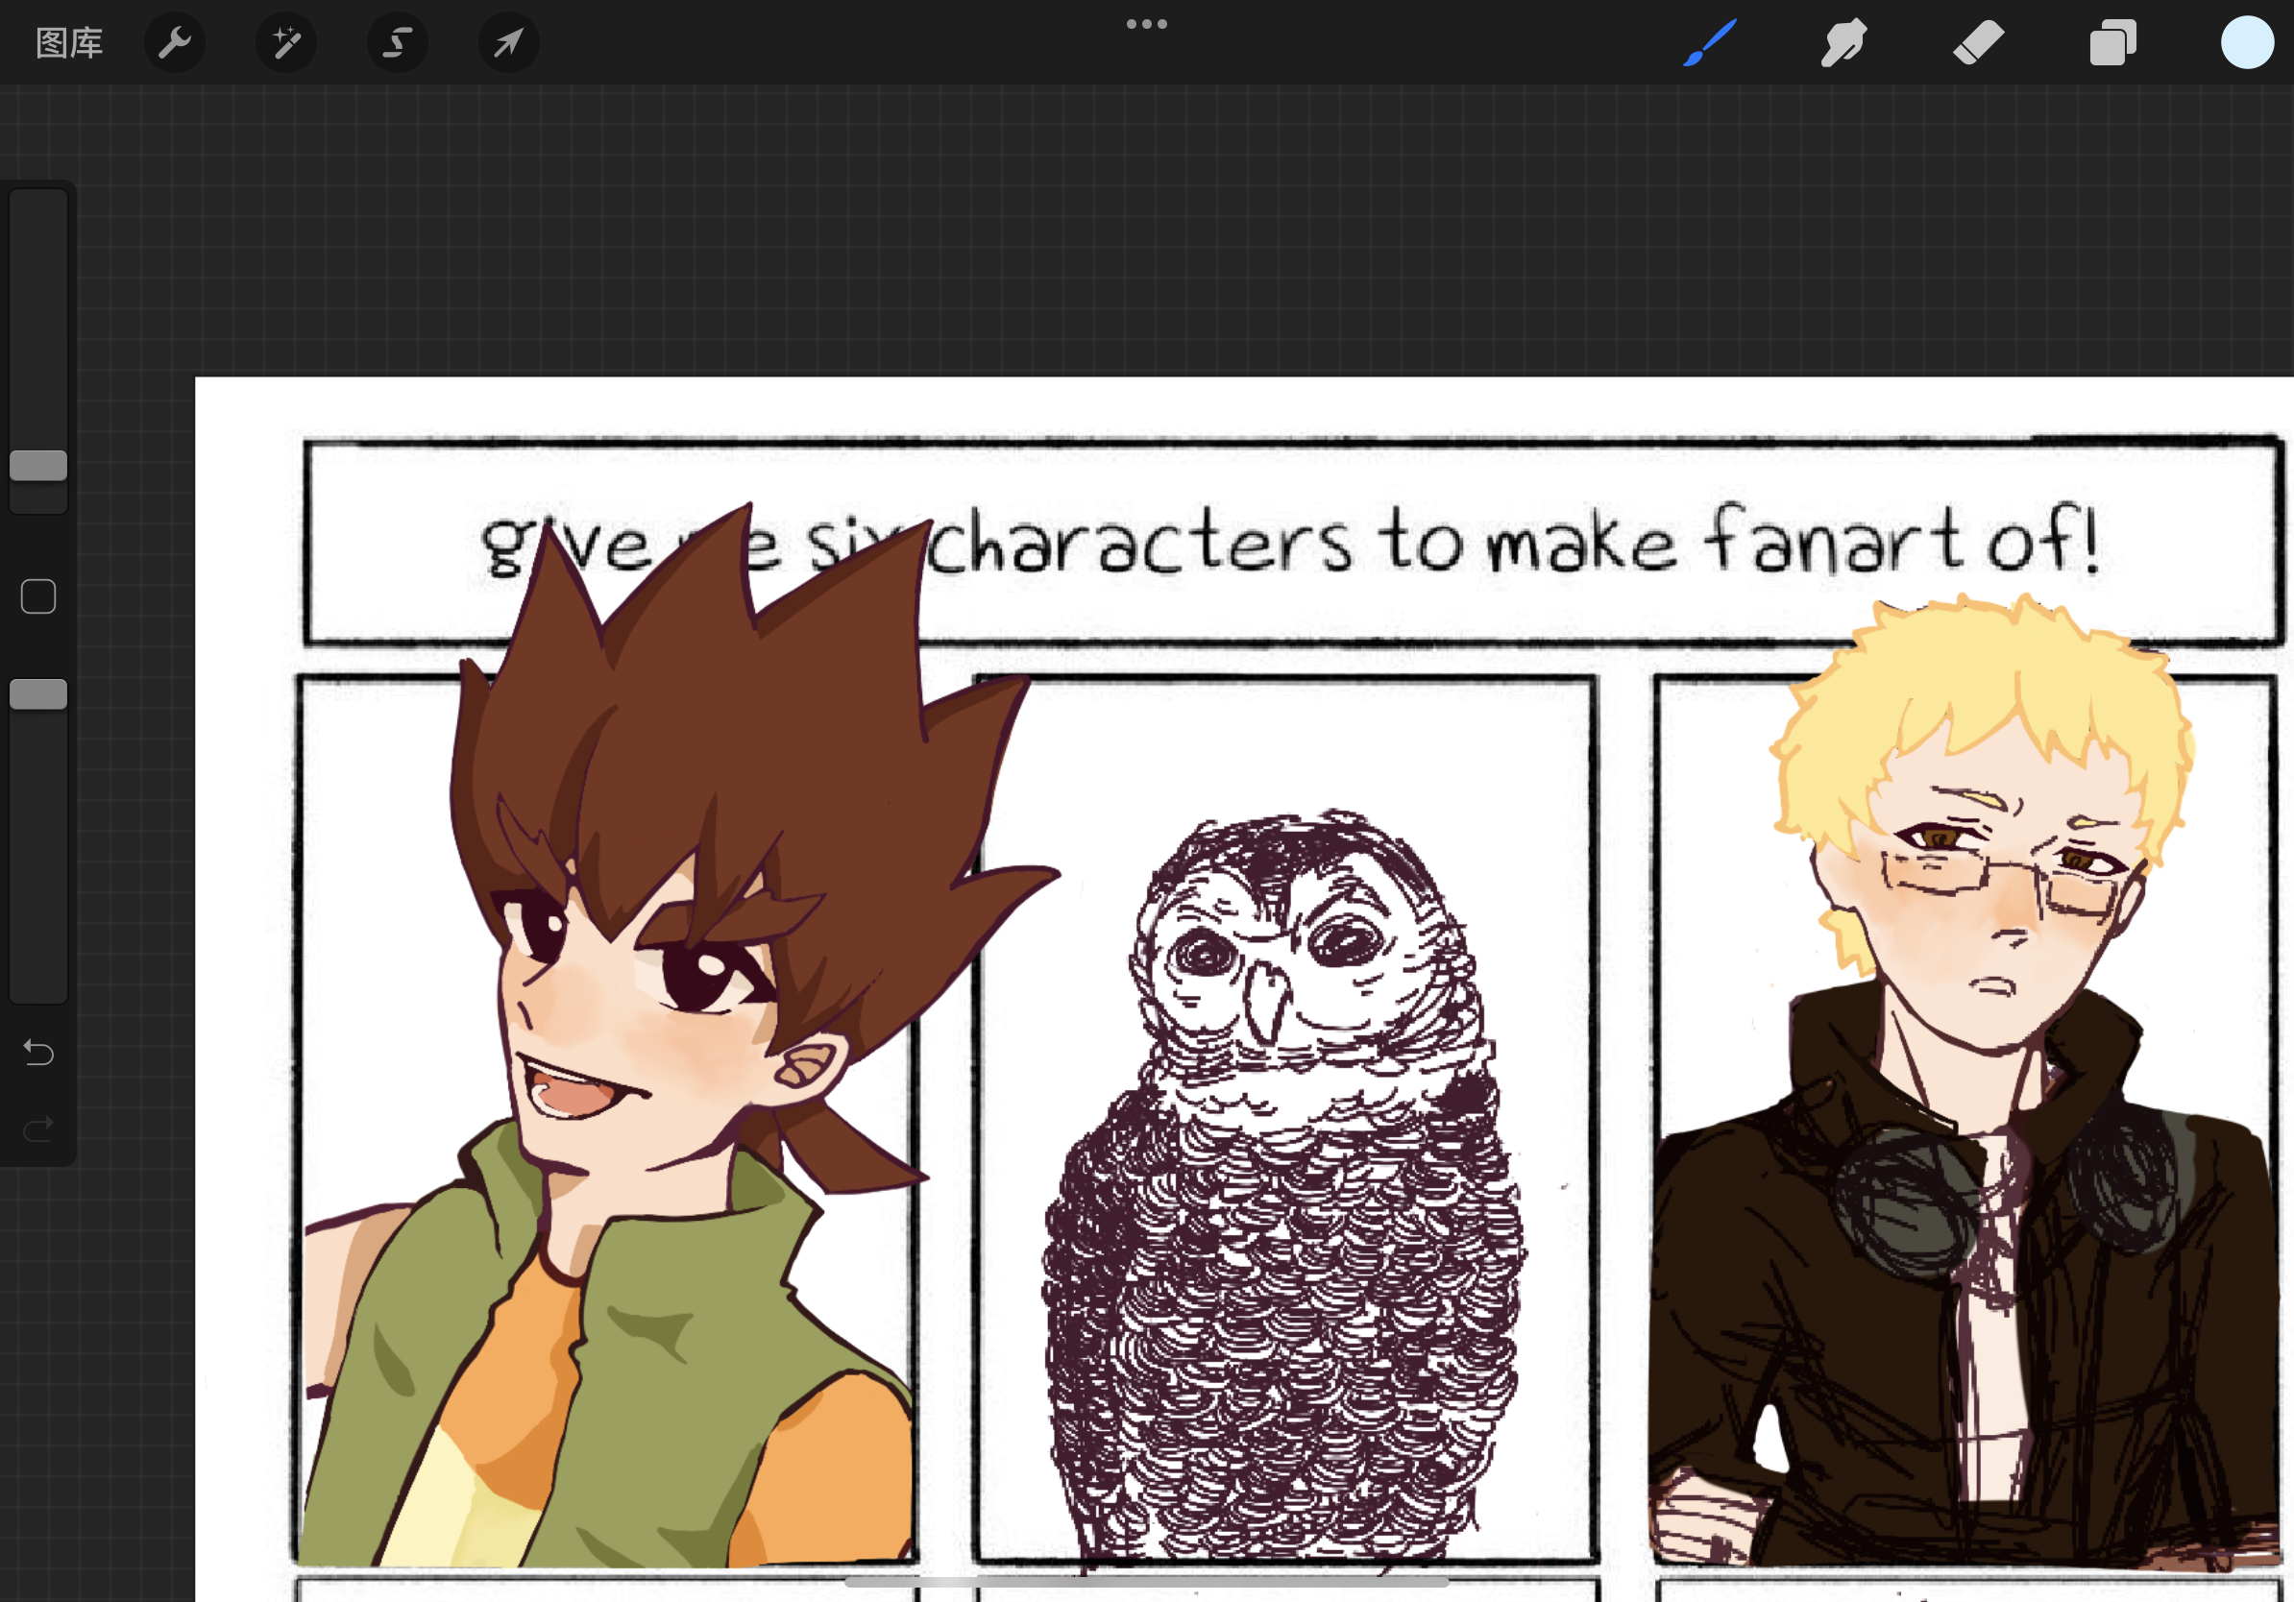The image size is (2294, 1602).
Task: Click the brush opacity slider handle
Action: pos(38,694)
